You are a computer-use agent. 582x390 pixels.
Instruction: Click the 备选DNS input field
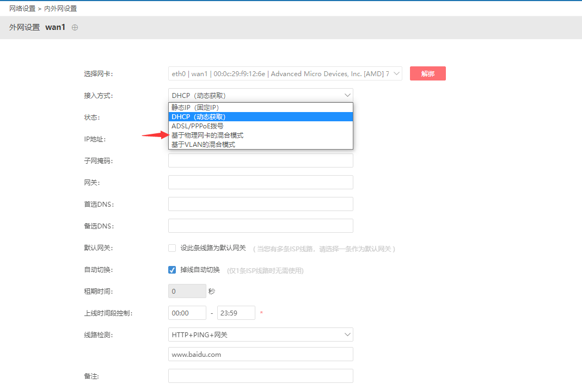point(261,226)
